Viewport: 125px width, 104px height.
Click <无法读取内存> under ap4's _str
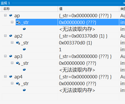77,90
